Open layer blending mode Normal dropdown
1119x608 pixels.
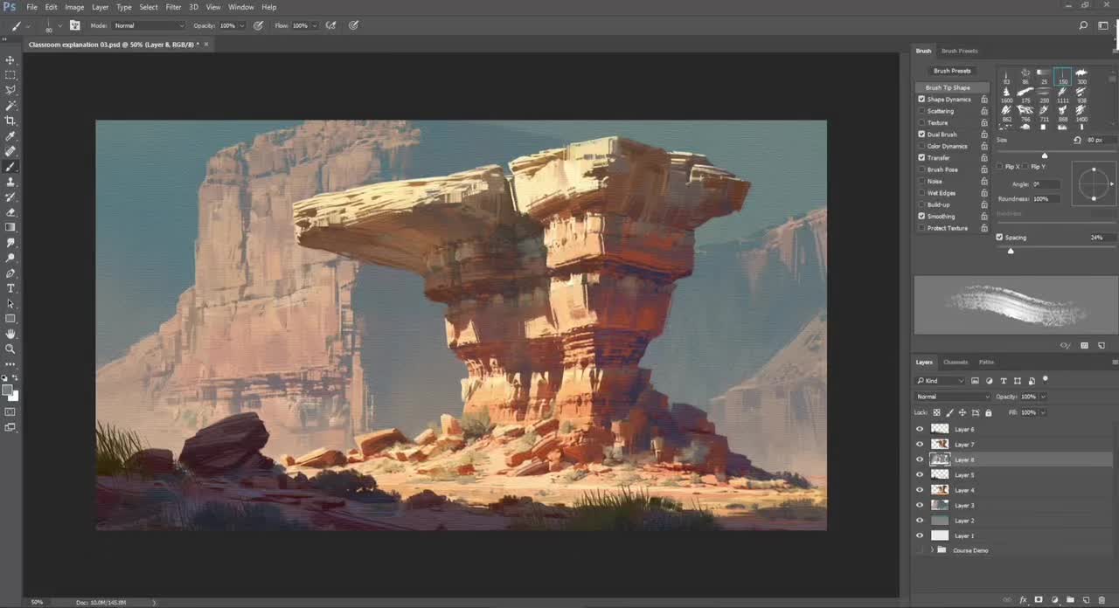(952, 397)
